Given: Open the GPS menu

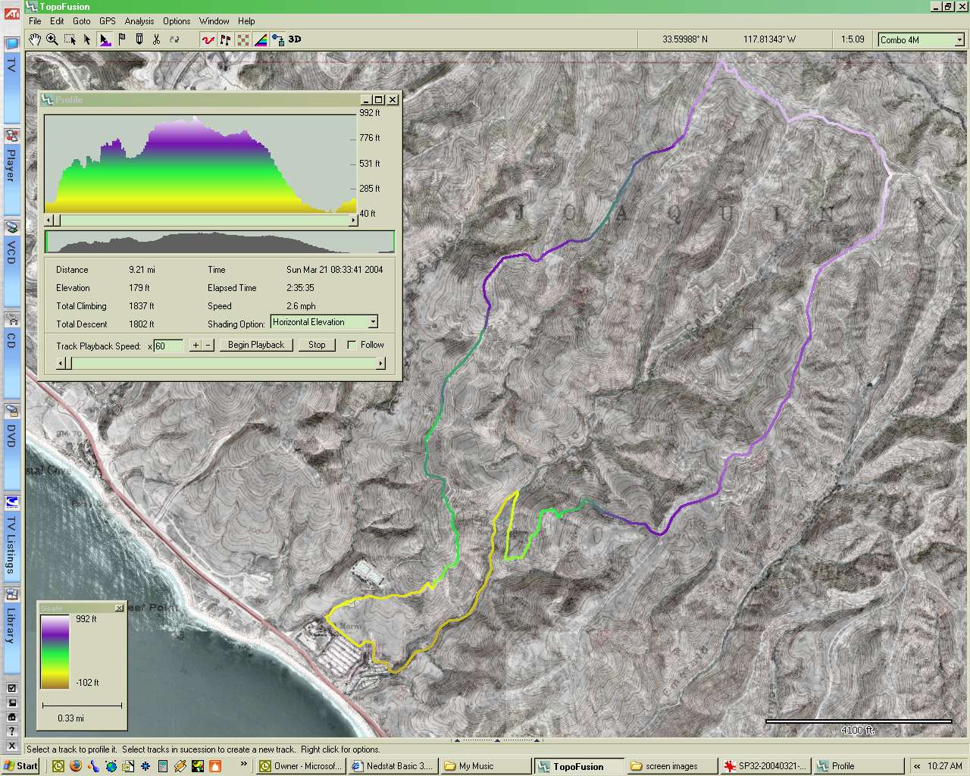Looking at the screenshot, I should click(107, 21).
